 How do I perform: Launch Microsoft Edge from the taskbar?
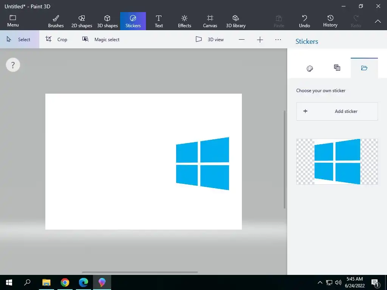pyautogui.click(x=84, y=282)
